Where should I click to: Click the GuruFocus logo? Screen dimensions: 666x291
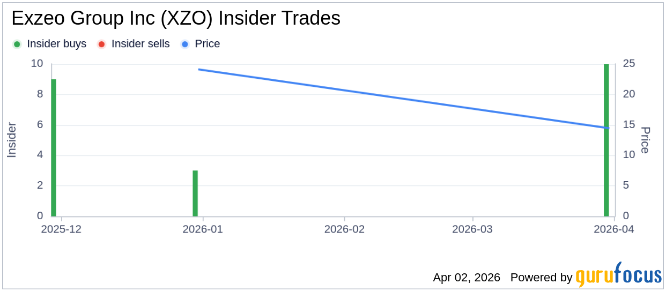[x=618, y=276]
